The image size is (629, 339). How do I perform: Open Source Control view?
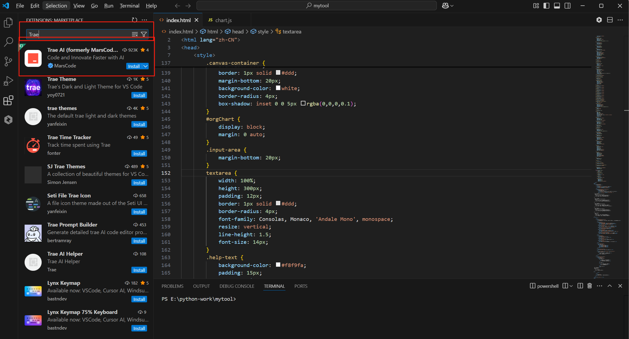8,61
